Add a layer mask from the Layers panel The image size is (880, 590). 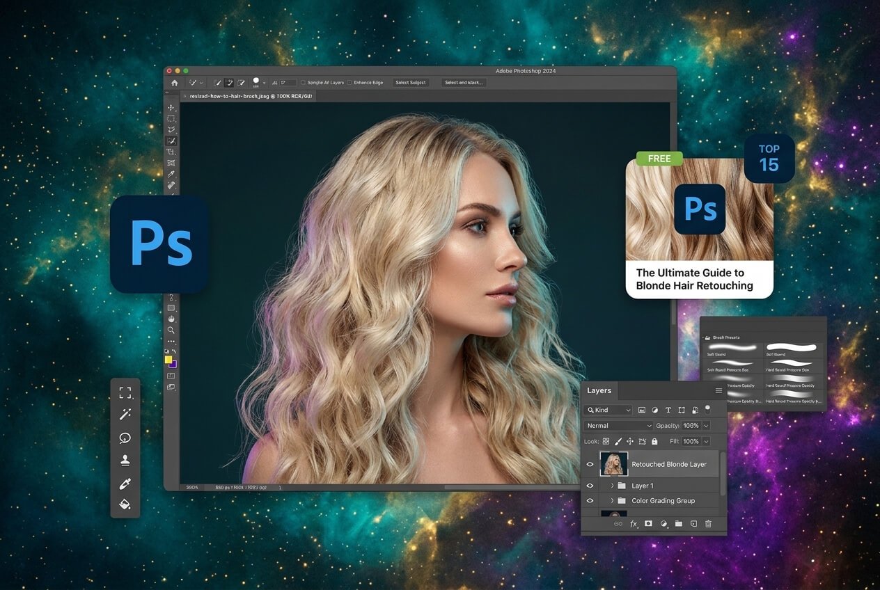coord(649,525)
